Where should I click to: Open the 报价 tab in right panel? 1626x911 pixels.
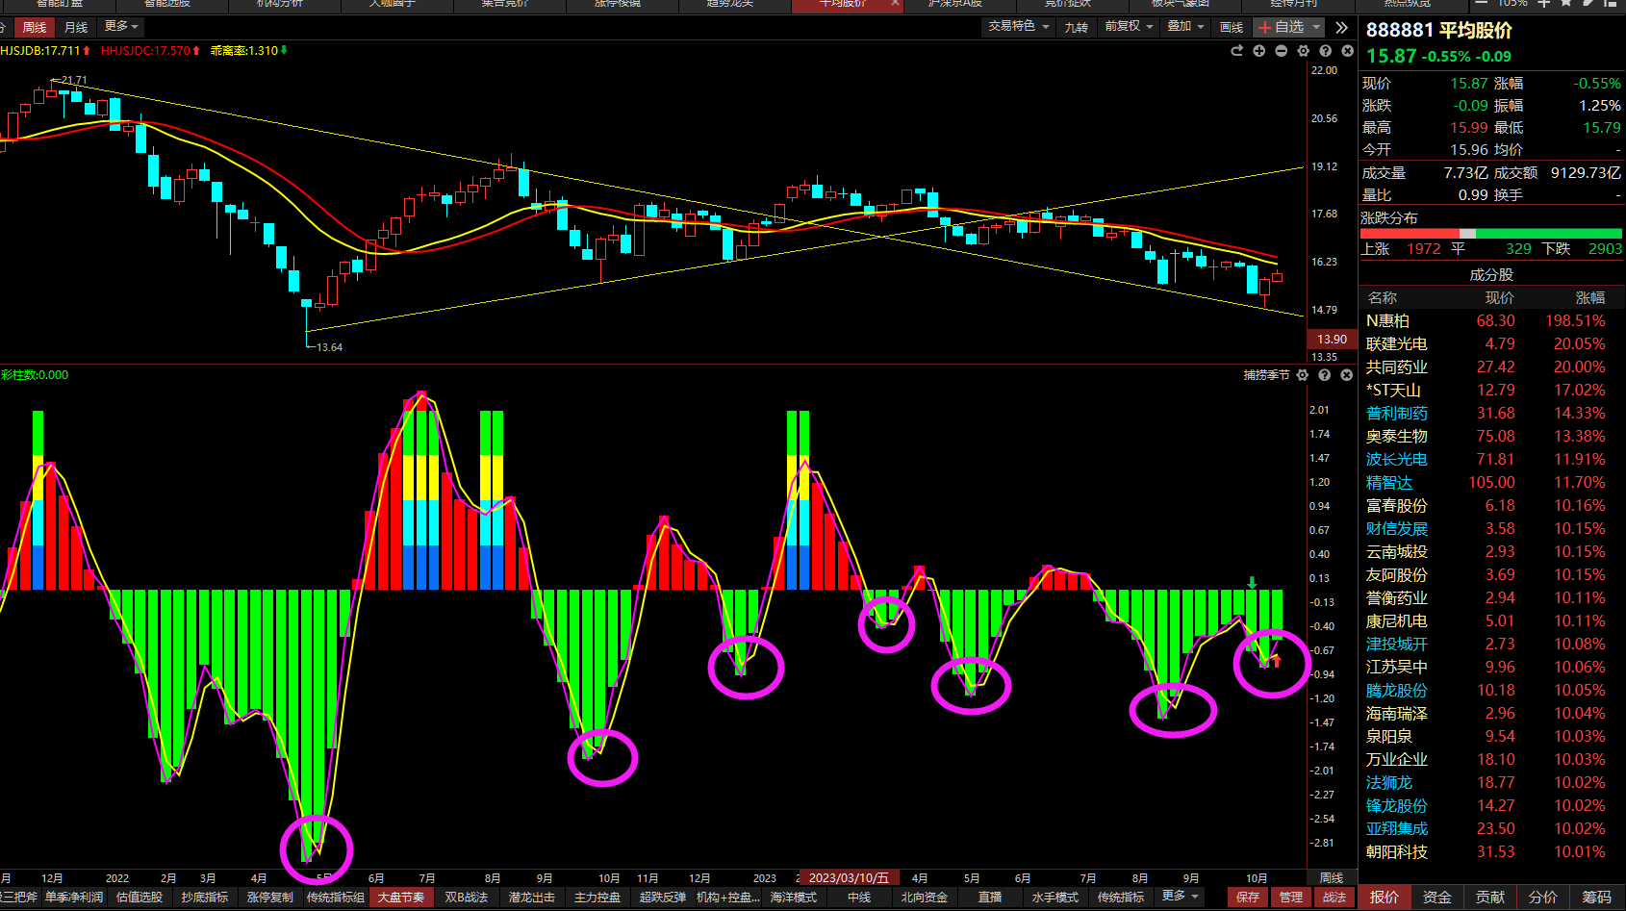coord(1385,897)
